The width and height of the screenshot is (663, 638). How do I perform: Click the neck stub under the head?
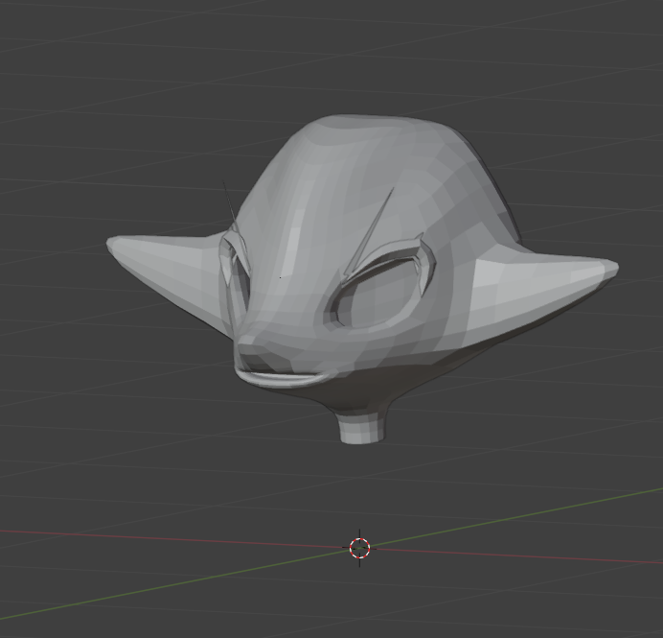(x=362, y=429)
